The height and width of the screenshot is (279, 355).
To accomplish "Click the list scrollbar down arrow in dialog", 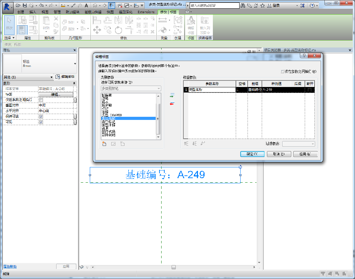I will pos(158,137).
